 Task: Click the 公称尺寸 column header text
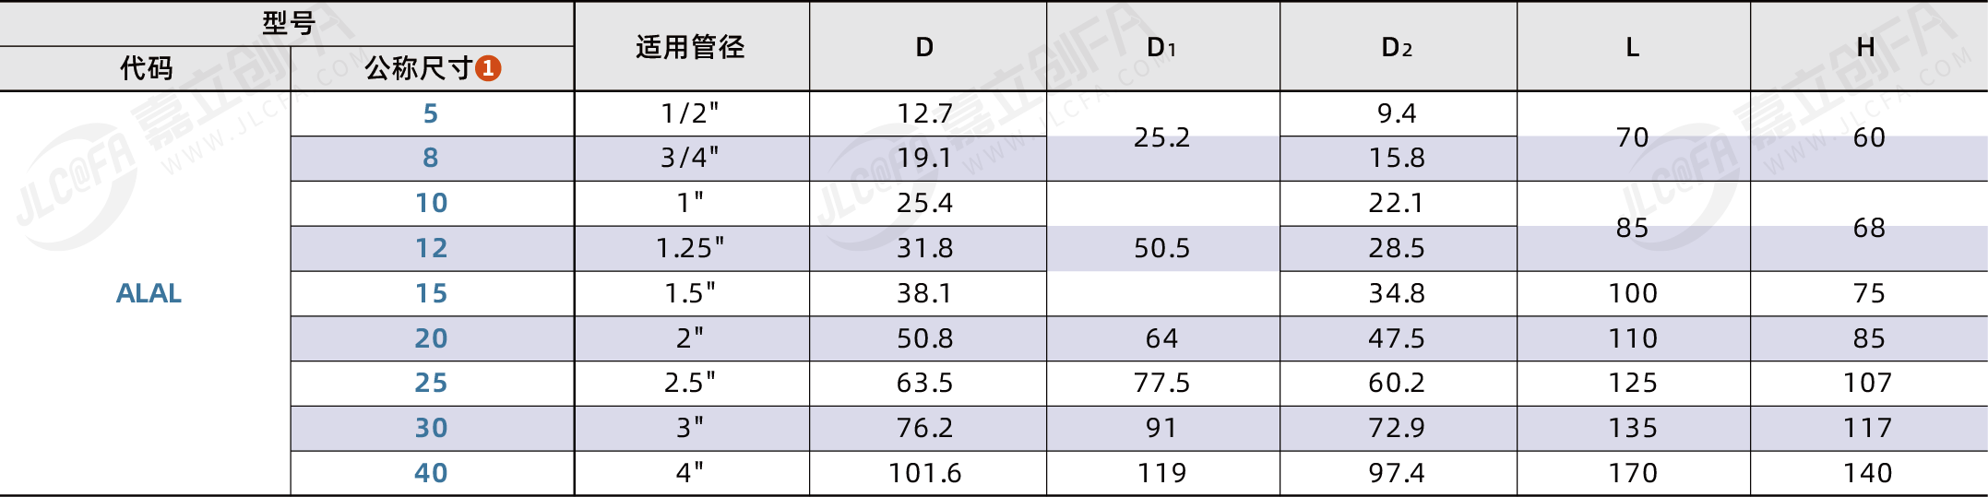coord(419,68)
